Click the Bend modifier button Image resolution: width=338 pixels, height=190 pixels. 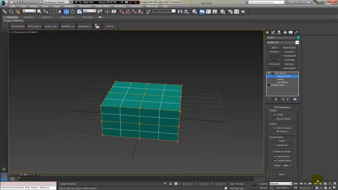tap(275, 48)
